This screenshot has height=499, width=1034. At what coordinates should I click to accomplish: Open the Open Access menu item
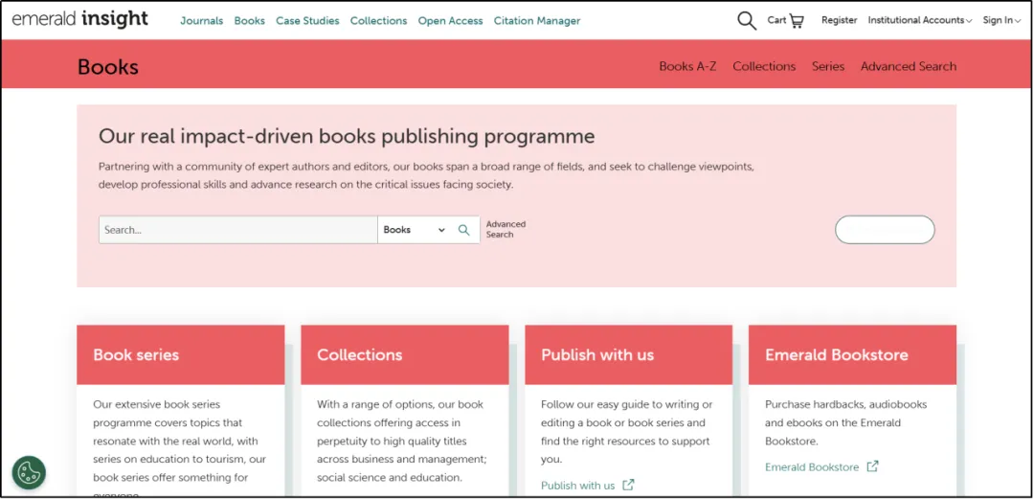pyautogui.click(x=450, y=20)
